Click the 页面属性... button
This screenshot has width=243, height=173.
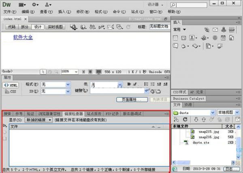coord(128,99)
